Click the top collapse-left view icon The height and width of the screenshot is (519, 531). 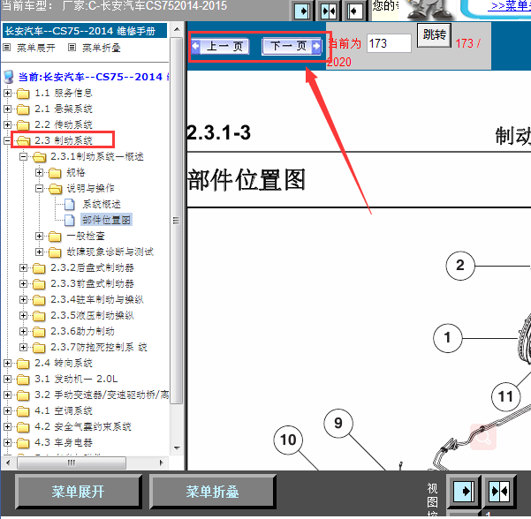354,11
